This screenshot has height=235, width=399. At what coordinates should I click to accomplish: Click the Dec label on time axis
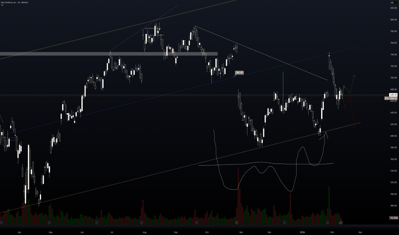[x=269, y=232]
